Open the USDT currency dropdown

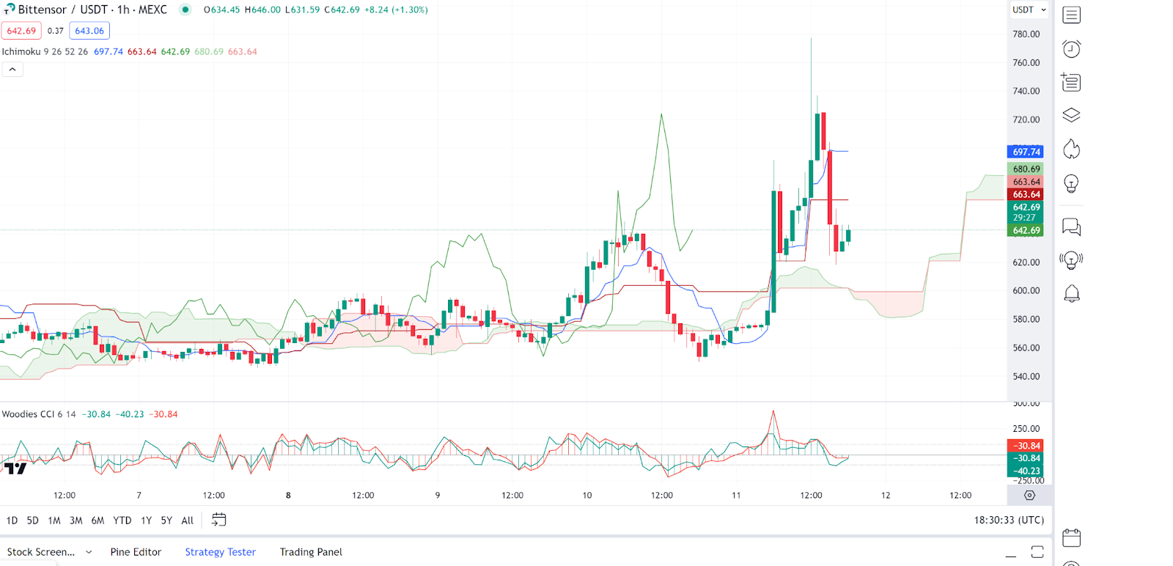[x=1029, y=10]
